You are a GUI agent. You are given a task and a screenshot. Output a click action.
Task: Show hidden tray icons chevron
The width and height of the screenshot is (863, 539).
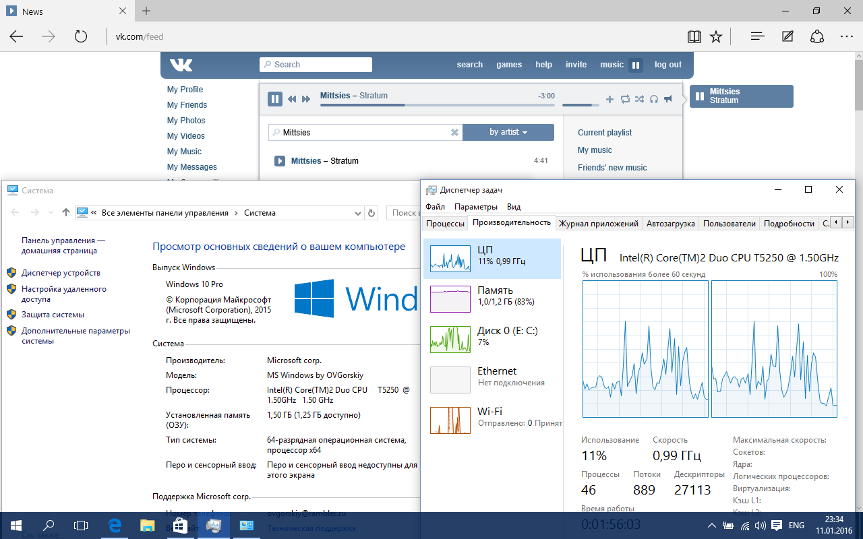coord(712,526)
